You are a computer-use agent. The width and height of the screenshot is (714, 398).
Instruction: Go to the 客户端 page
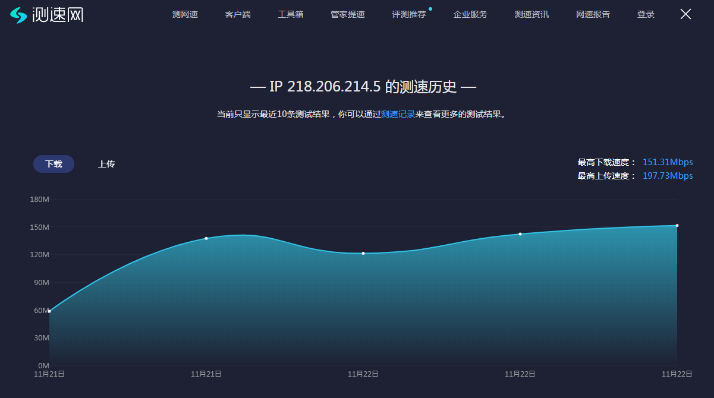point(238,14)
